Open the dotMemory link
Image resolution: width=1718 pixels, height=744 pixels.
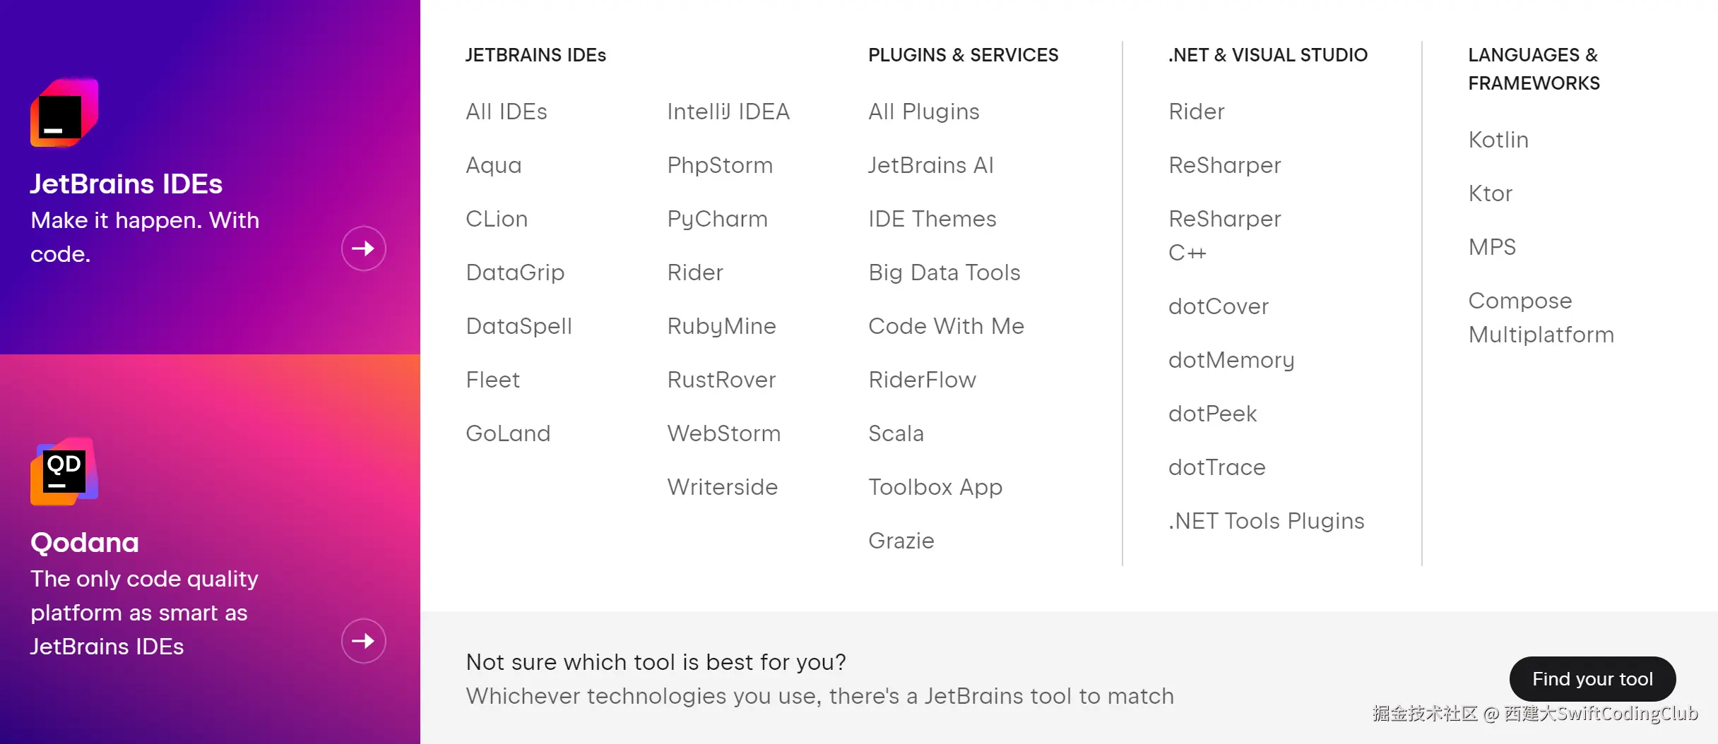tap(1231, 360)
